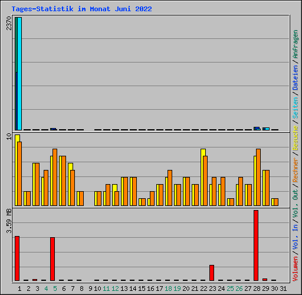302x295 pixels.
Task: Click day label 6 on x-axis
Action: coord(64,289)
